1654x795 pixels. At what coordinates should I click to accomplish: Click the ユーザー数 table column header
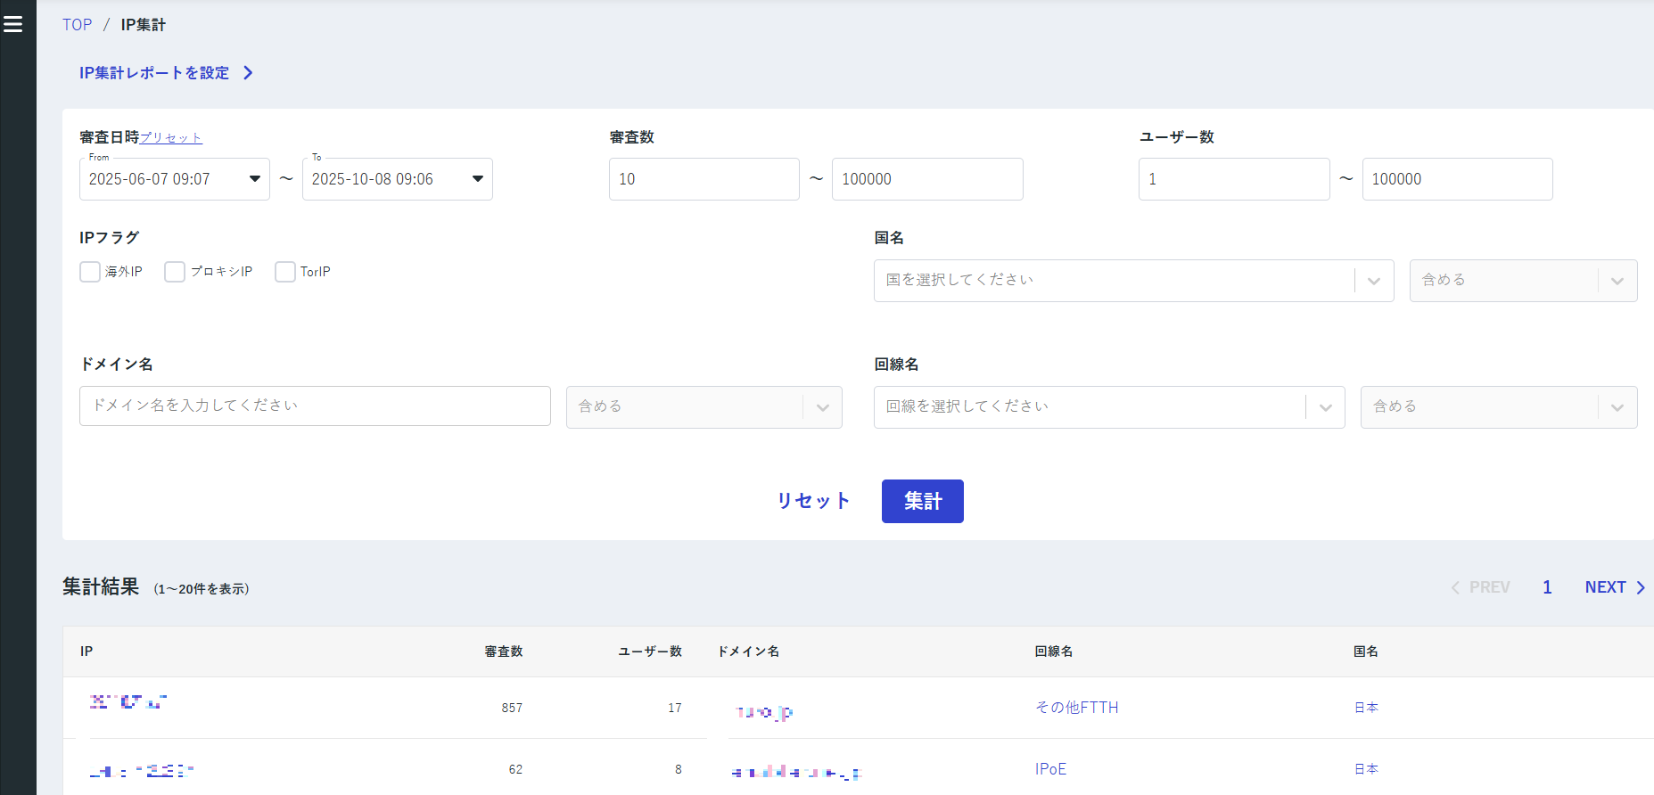click(x=650, y=652)
